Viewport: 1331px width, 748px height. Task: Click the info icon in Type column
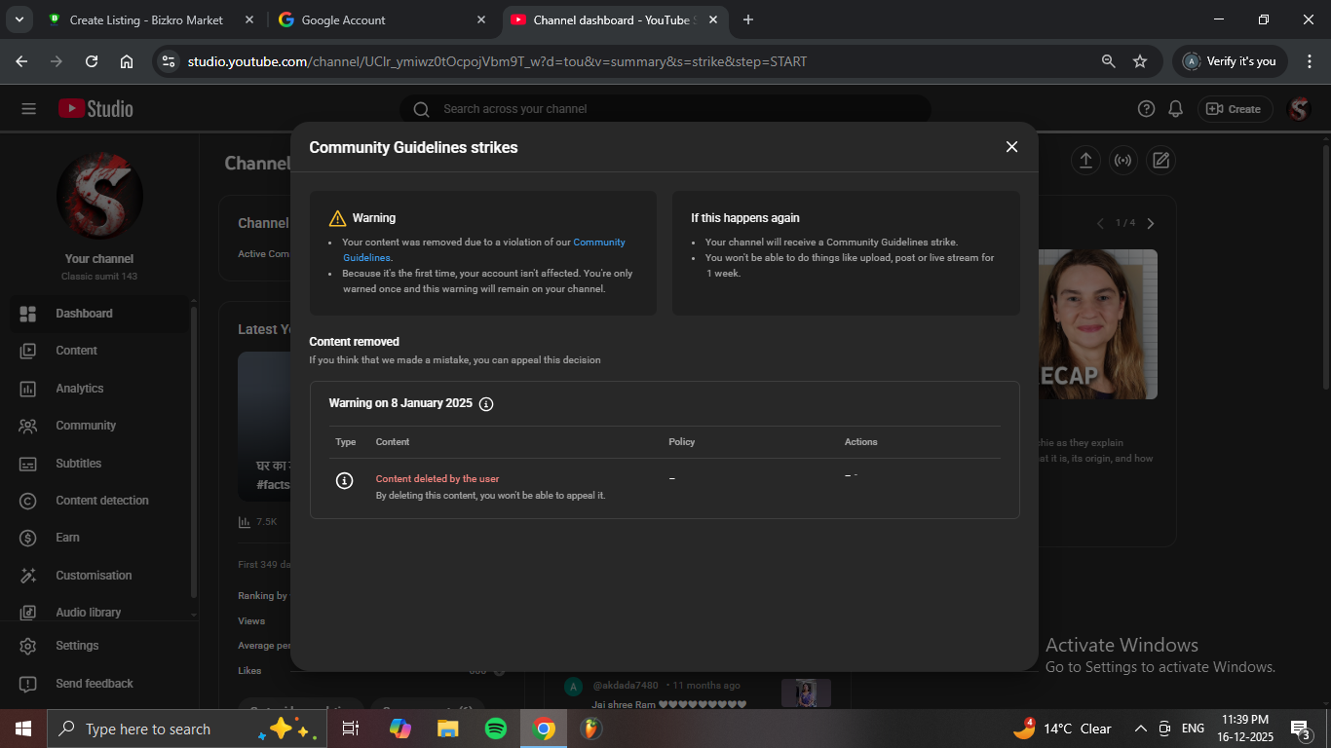(344, 480)
